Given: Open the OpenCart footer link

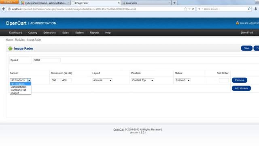Looking at the screenshot, I should click(x=119, y=129).
